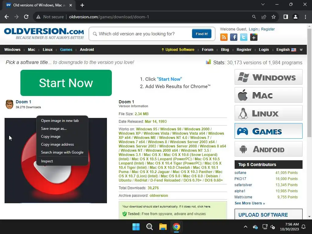Bookmark this page with the star icon
This screenshot has width=312, height=234.
pos(274,17)
